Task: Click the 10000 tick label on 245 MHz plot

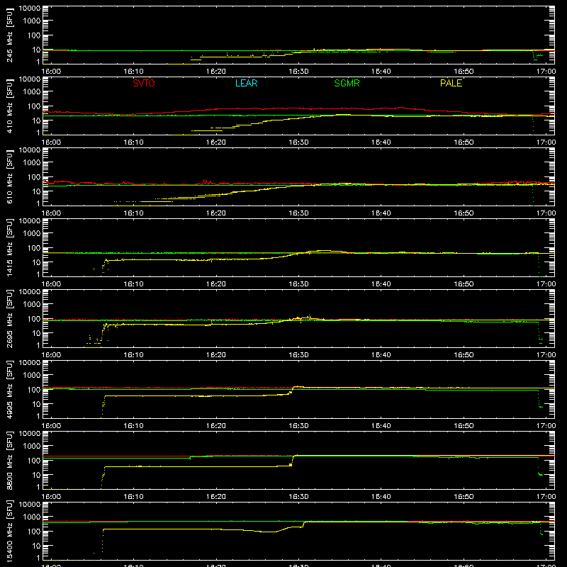Action: 30,8
